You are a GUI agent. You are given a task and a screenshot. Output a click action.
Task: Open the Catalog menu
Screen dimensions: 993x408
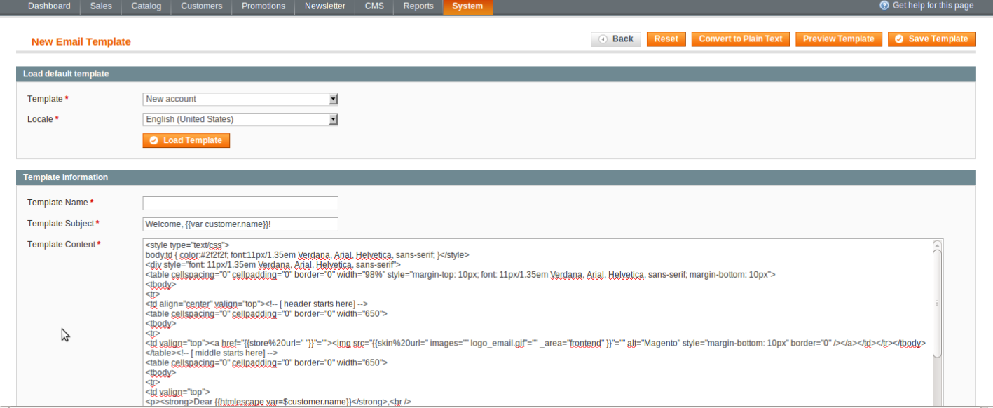(146, 6)
